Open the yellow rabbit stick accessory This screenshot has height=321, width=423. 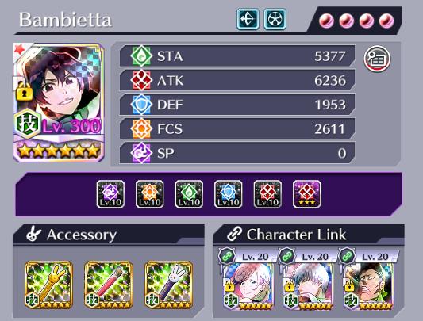point(49,285)
